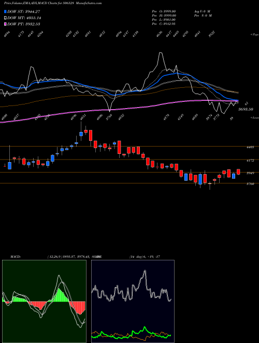Click the ADX indicator chart panel
Screen dimensions: 259x343
coord(133,301)
